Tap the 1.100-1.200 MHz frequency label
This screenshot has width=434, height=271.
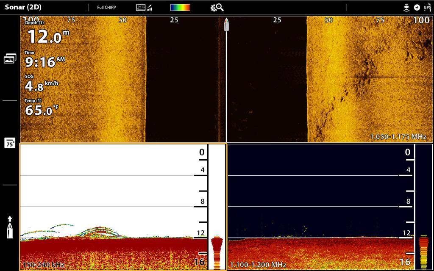click(258, 265)
